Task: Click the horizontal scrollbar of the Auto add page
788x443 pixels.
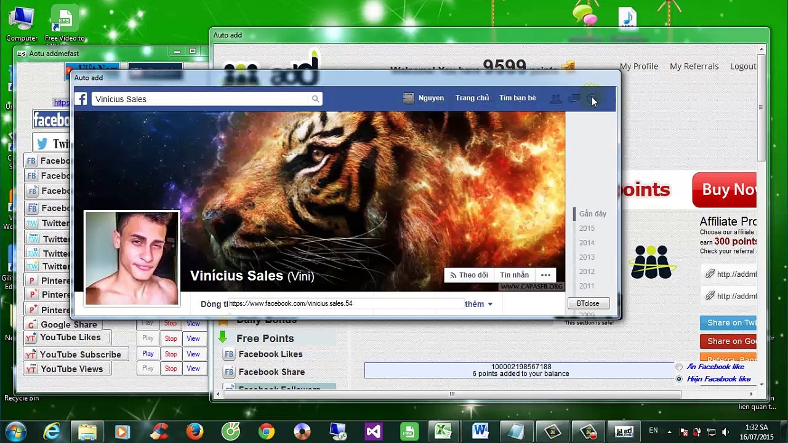Action: pyautogui.click(x=451, y=394)
